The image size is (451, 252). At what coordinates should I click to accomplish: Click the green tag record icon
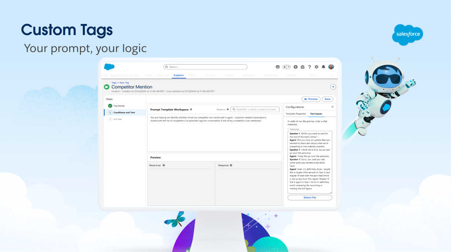107,87
